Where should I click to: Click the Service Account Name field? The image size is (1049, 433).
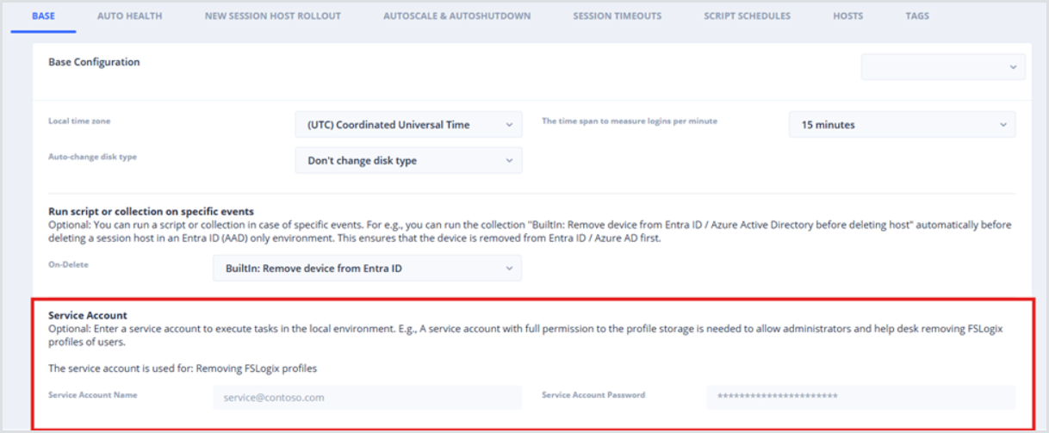pyautogui.click(x=367, y=397)
